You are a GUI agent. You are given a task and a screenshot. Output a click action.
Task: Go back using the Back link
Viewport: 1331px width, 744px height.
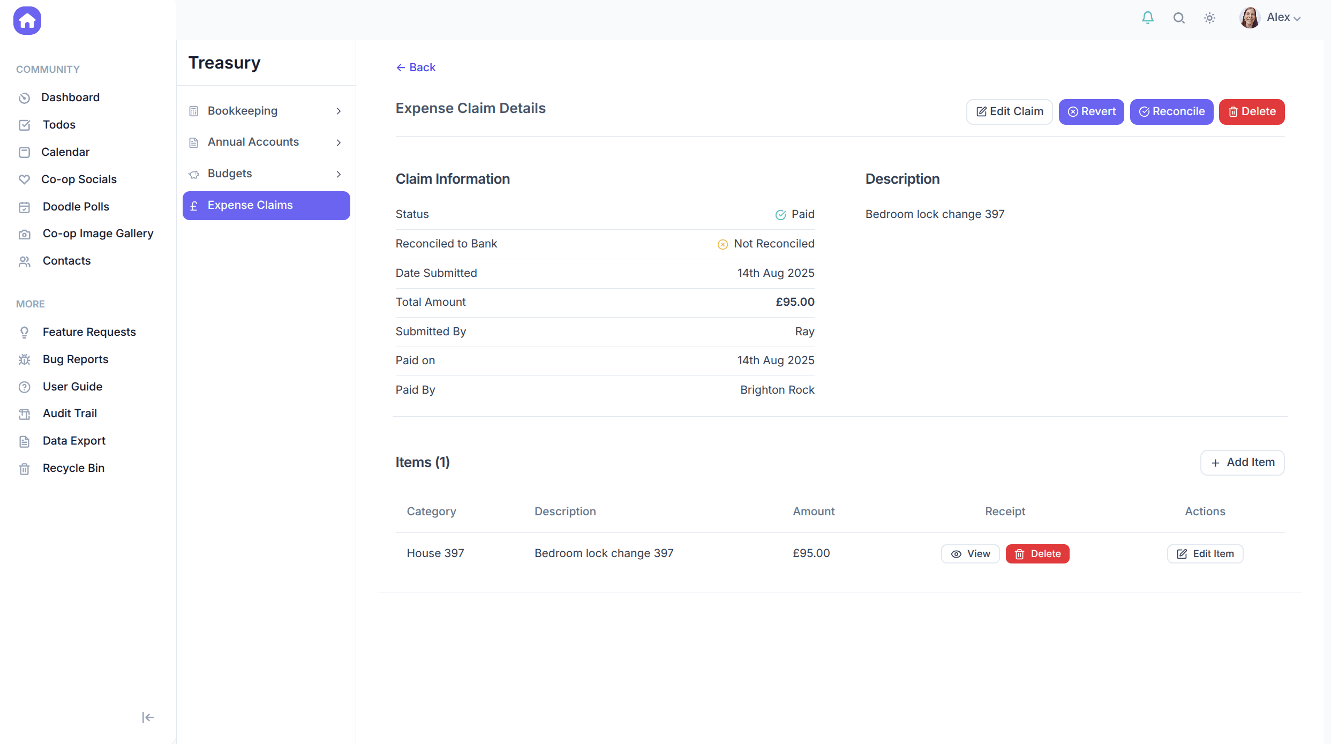pos(416,67)
